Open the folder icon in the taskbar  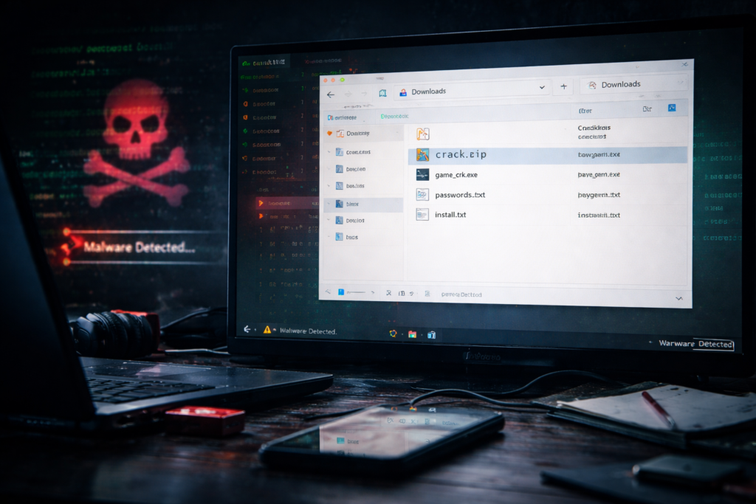coord(412,334)
